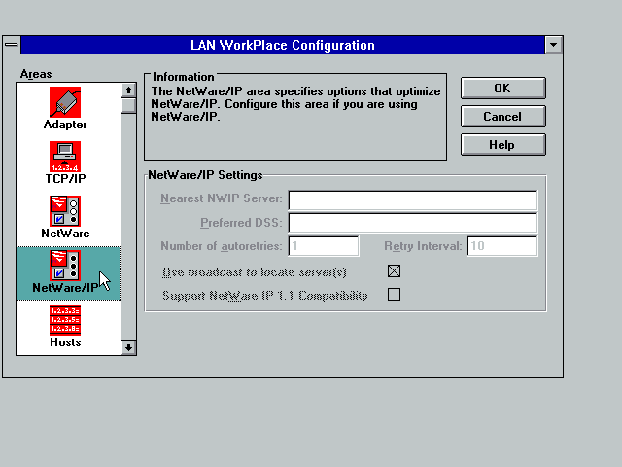The image size is (622, 467).
Task: Select the TCP/IP area icon
Action: pos(65,157)
